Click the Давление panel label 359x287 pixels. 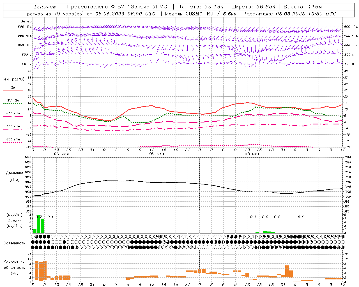pyautogui.click(x=14, y=173)
